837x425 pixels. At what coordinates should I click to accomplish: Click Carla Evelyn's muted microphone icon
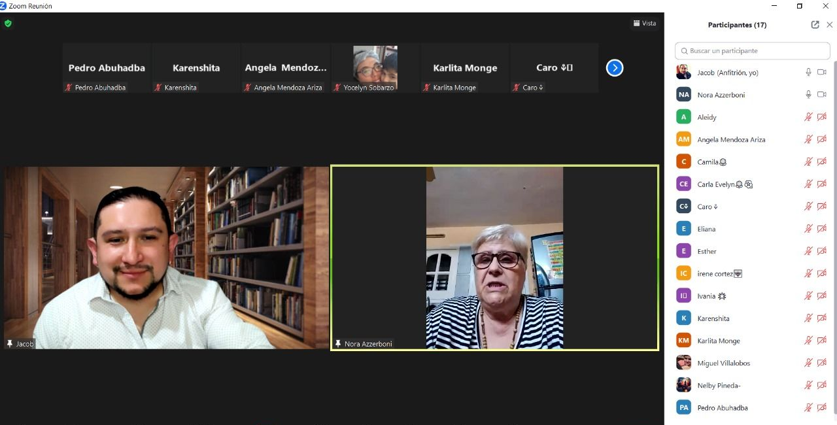[808, 184]
